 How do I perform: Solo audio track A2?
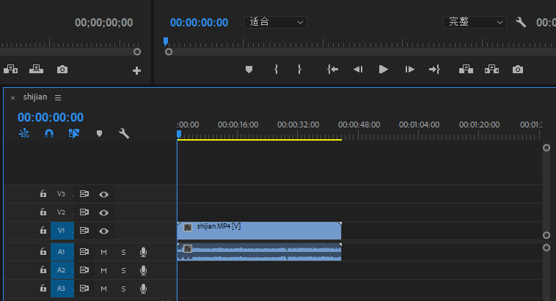123,270
